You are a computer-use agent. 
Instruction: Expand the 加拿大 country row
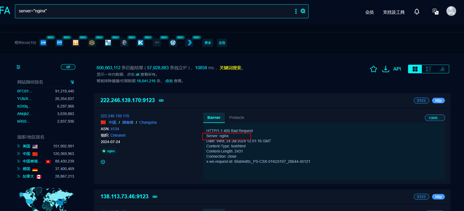click(x=19, y=176)
